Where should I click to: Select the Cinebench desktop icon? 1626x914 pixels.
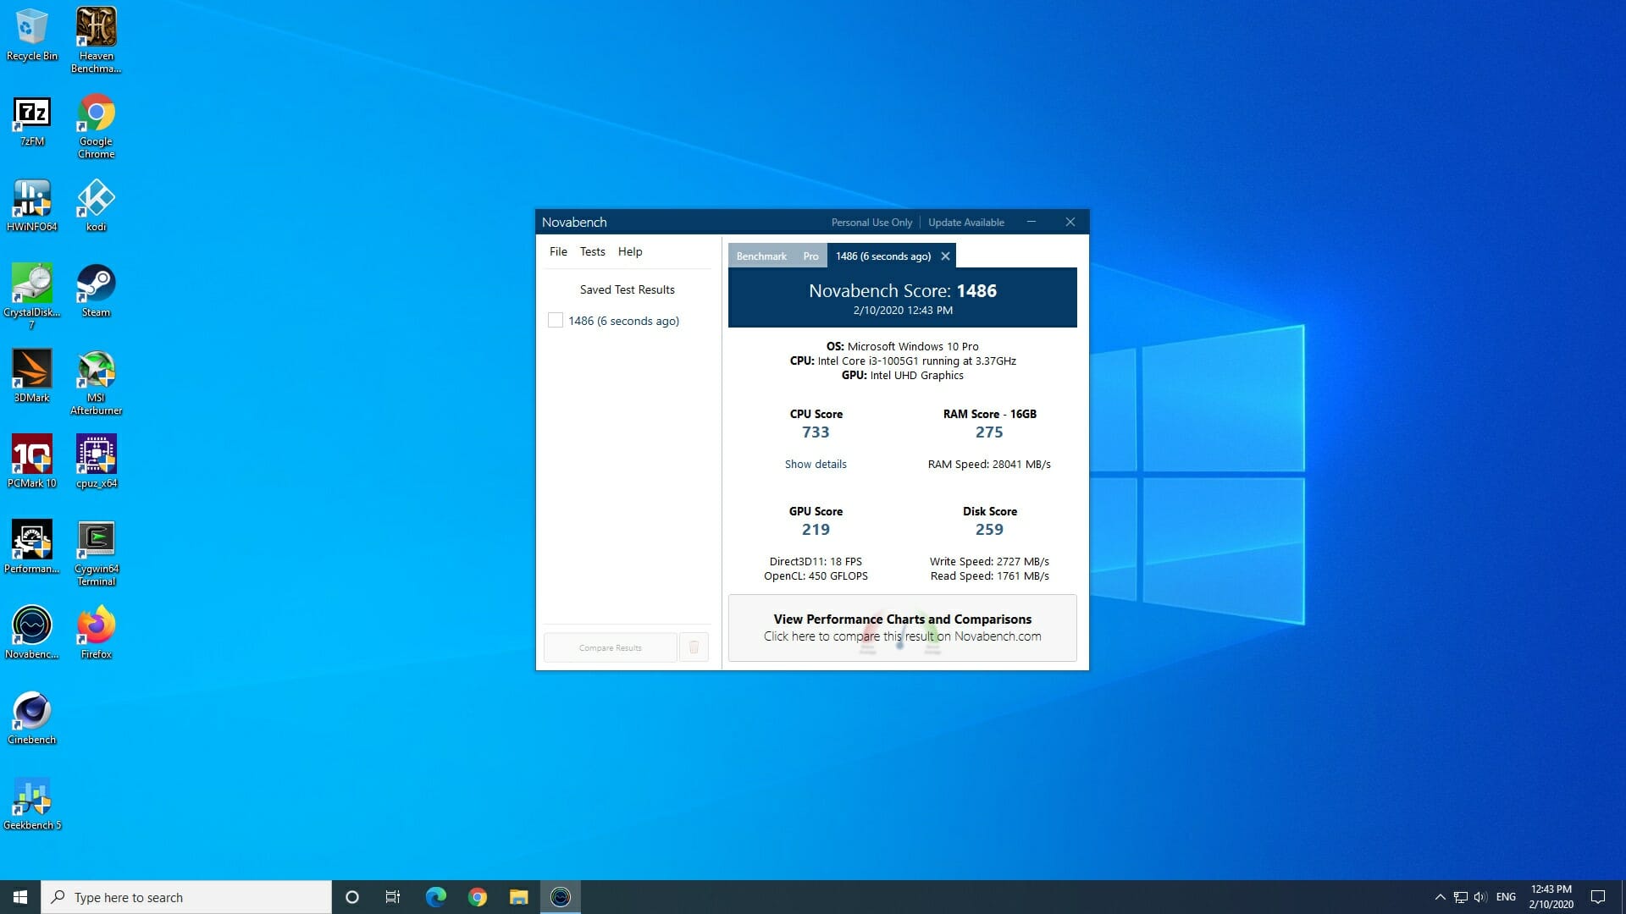pos(32,718)
